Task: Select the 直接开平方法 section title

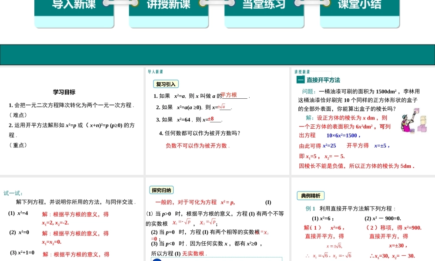Action: coord(323,80)
